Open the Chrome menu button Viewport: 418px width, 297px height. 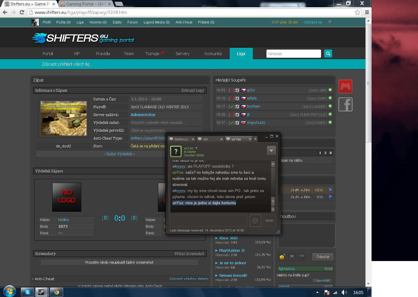(367, 12)
